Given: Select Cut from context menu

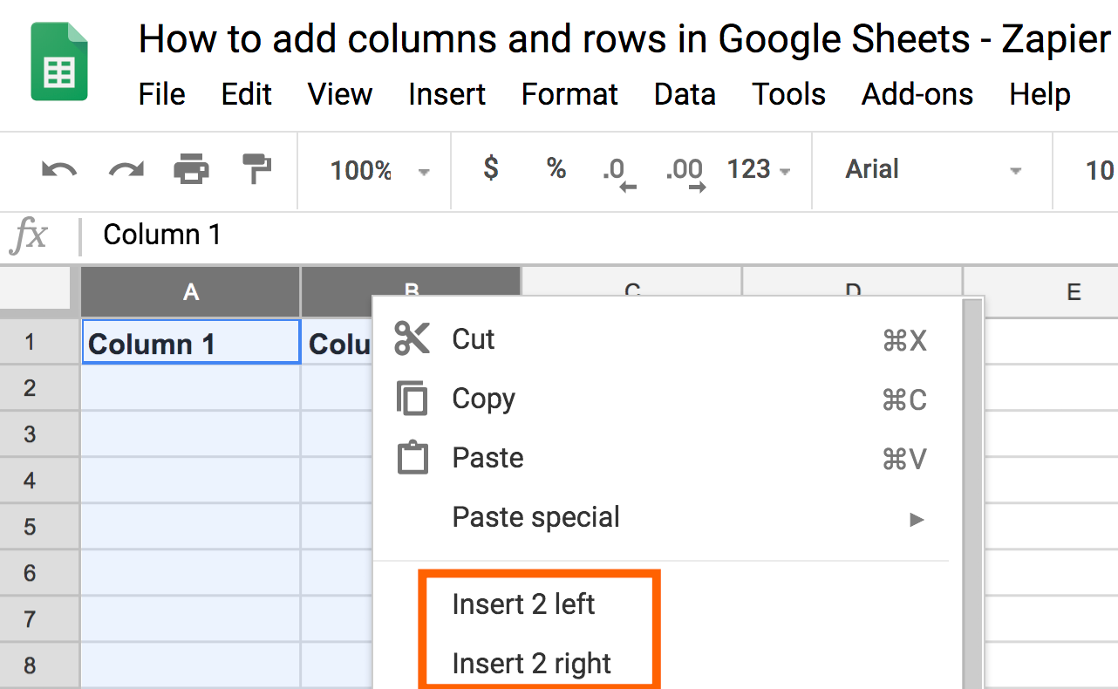Looking at the screenshot, I should 474,338.
